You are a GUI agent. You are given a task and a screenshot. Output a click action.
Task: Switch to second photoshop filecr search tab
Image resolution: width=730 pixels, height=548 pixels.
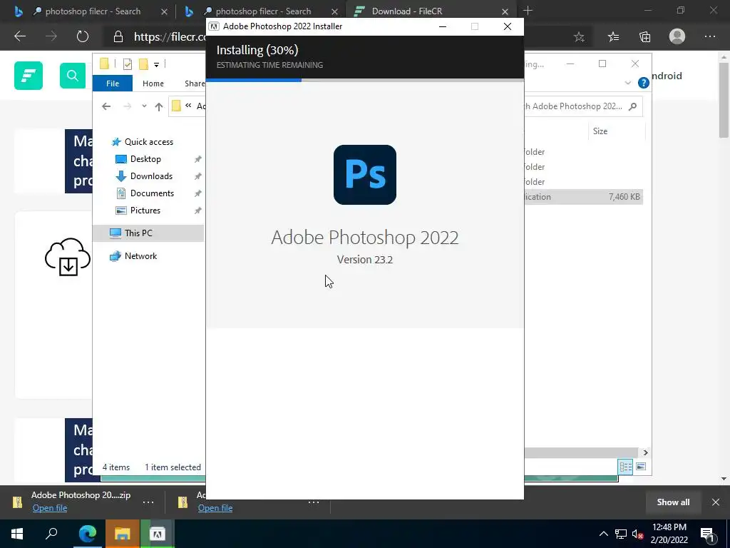click(x=263, y=11)
